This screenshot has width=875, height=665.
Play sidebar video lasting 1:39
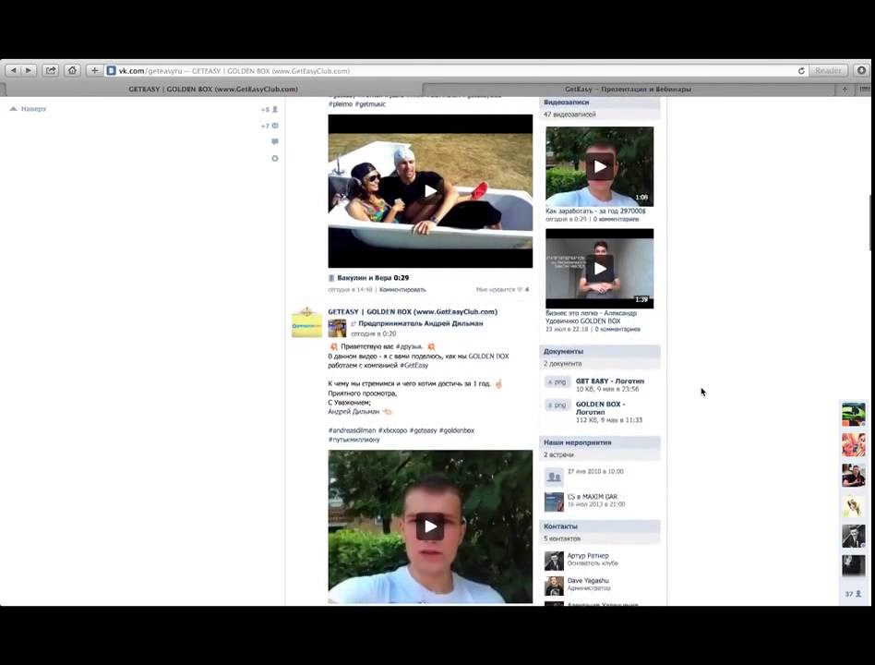pyautogui.click(x=600, y=269)
